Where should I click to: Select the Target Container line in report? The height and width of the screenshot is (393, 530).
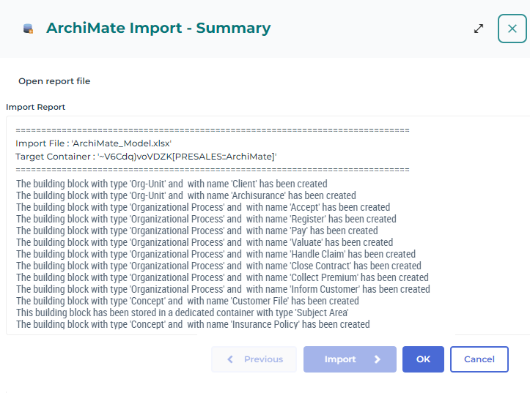point(145,157)
